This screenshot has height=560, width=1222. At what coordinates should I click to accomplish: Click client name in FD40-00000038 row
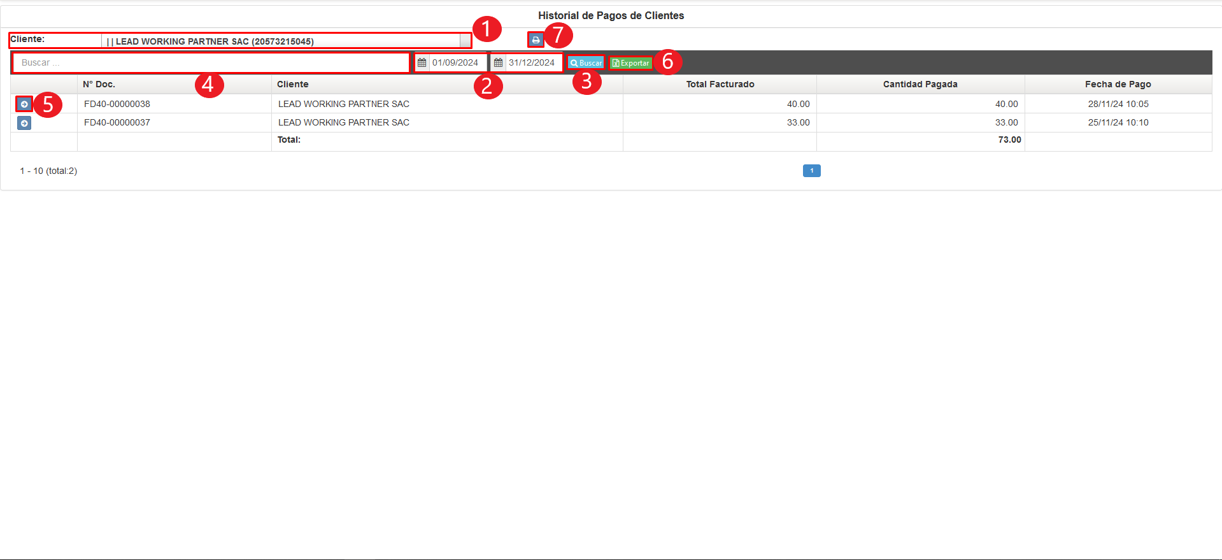[344, 104]
